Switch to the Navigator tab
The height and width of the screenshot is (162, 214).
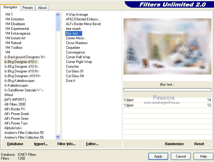coord(10,7)
